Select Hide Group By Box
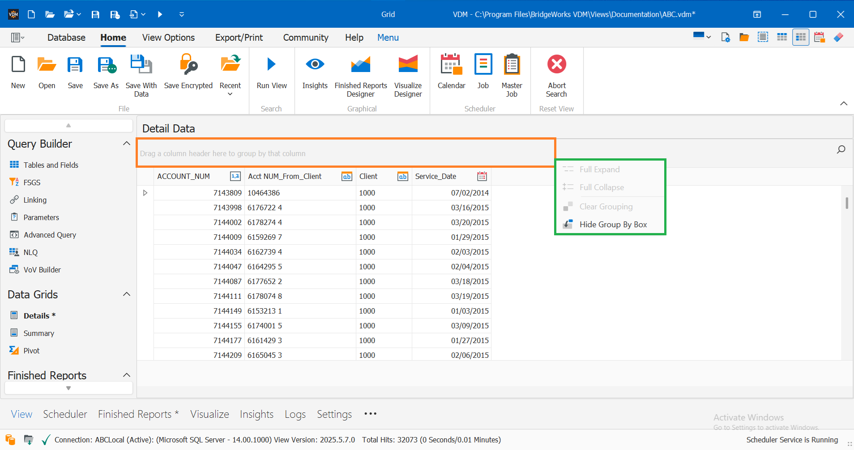854x450 pixels. pyautogui.click(x=613, y=224)
